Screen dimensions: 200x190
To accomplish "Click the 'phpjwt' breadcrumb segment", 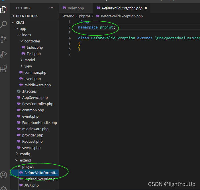I will click(x=84, y=16).
